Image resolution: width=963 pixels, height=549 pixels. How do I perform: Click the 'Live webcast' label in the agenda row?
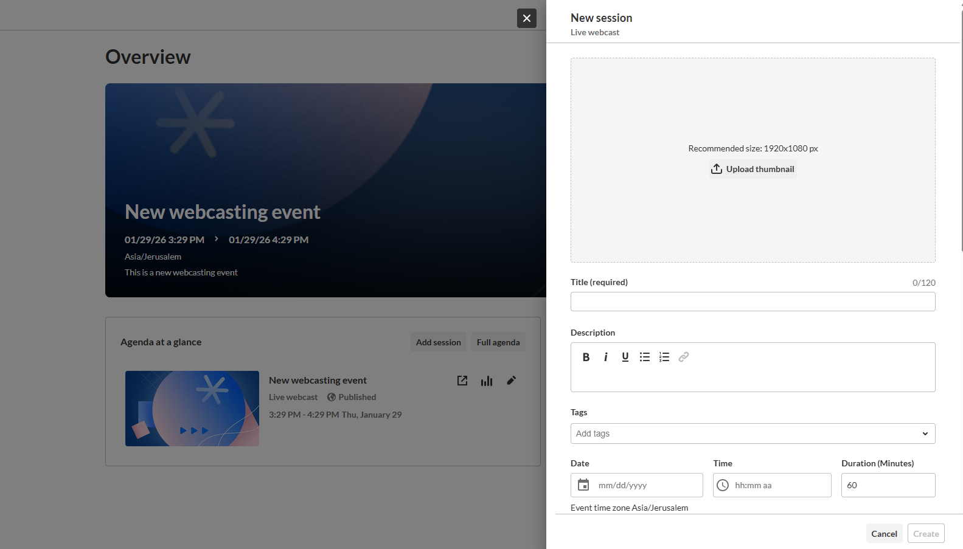pos(293,397)
